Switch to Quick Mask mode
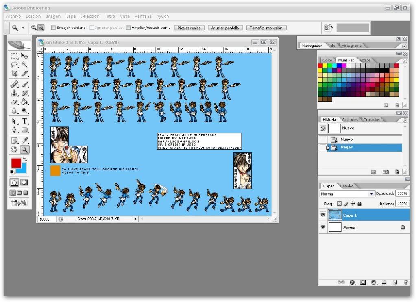The height and width of the screenshot is (302, 416). pyautogui.click(x=24, y=183)
